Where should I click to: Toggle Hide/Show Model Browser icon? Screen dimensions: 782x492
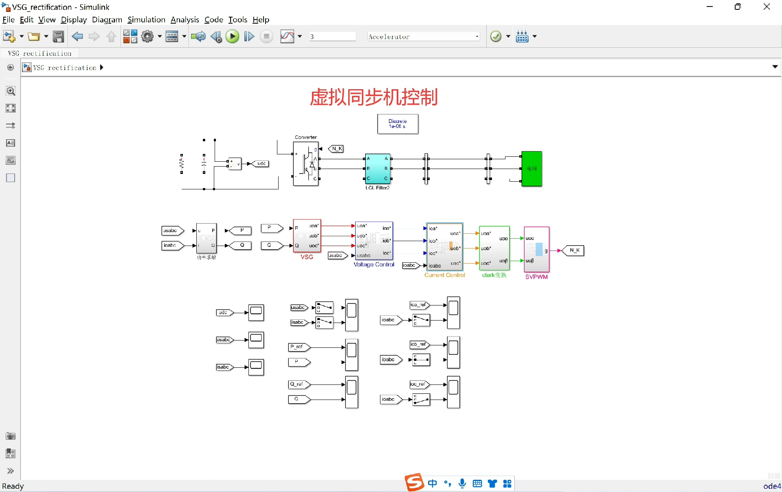(11, 67)
